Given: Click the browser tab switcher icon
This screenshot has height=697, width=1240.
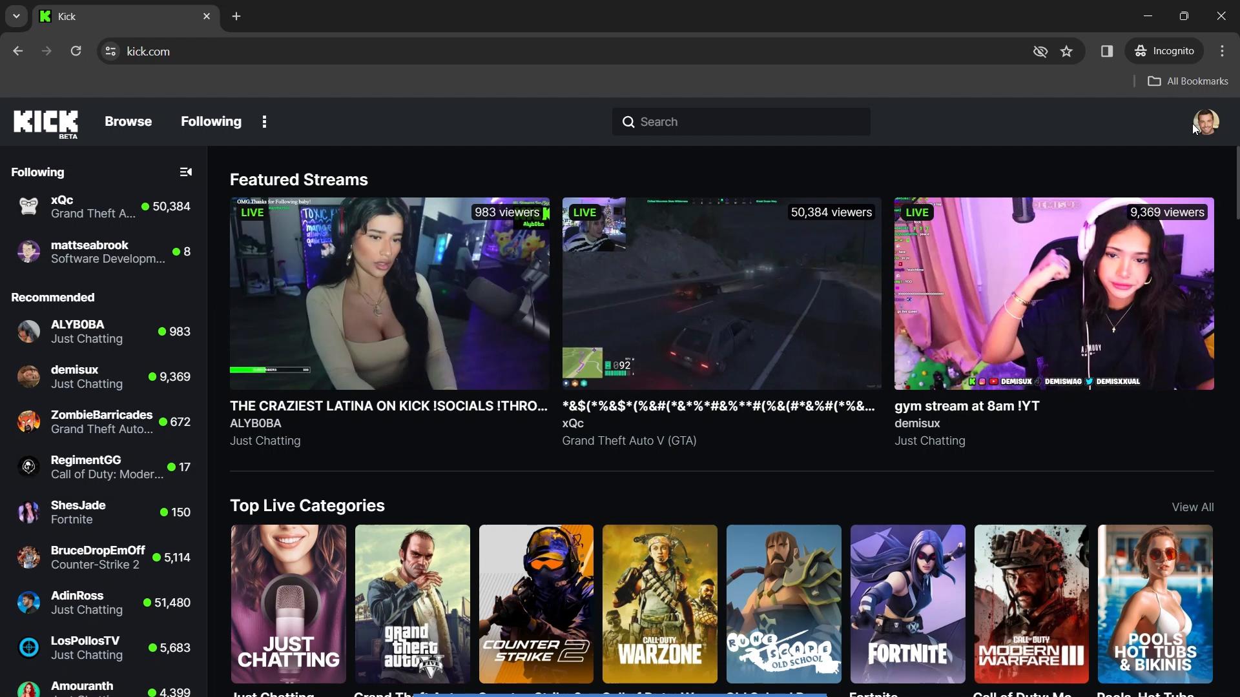Looking at the screenshot, I should coord(15,15).
